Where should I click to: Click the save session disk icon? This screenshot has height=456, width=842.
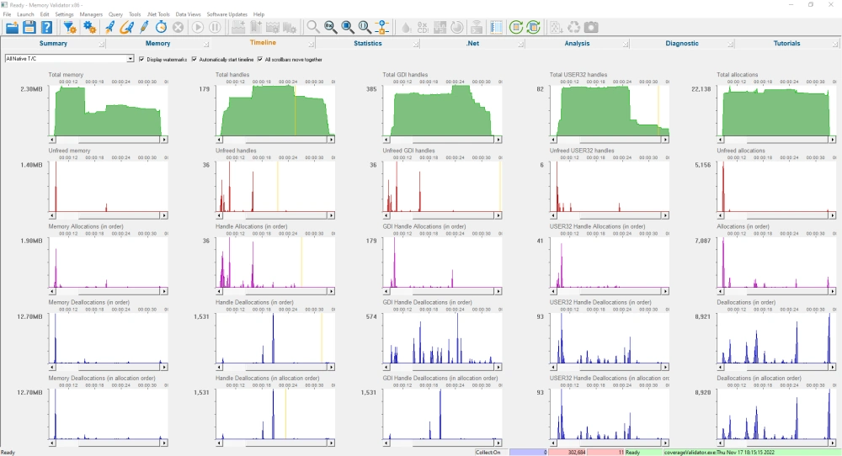point(29,28)
